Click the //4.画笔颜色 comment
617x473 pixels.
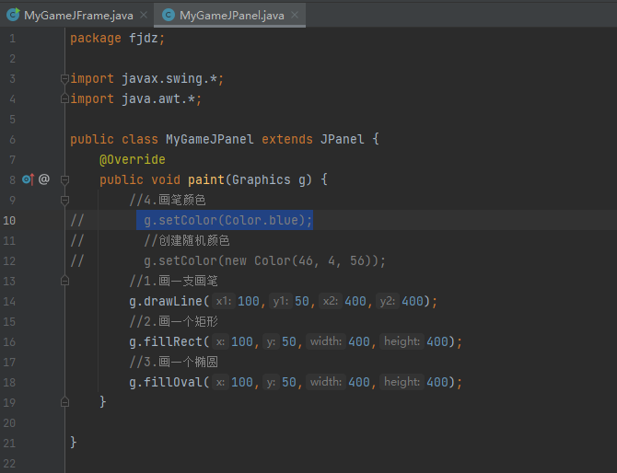click(168, 200)
